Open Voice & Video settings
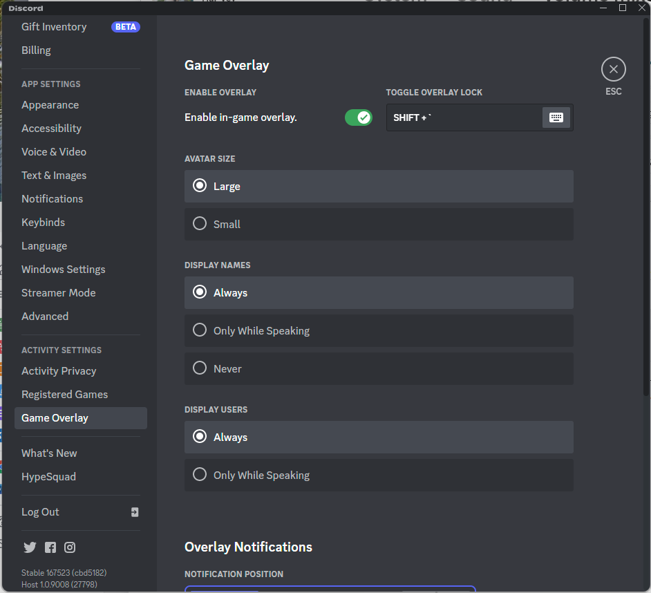 pyautogui.click(x=54, y=152)
